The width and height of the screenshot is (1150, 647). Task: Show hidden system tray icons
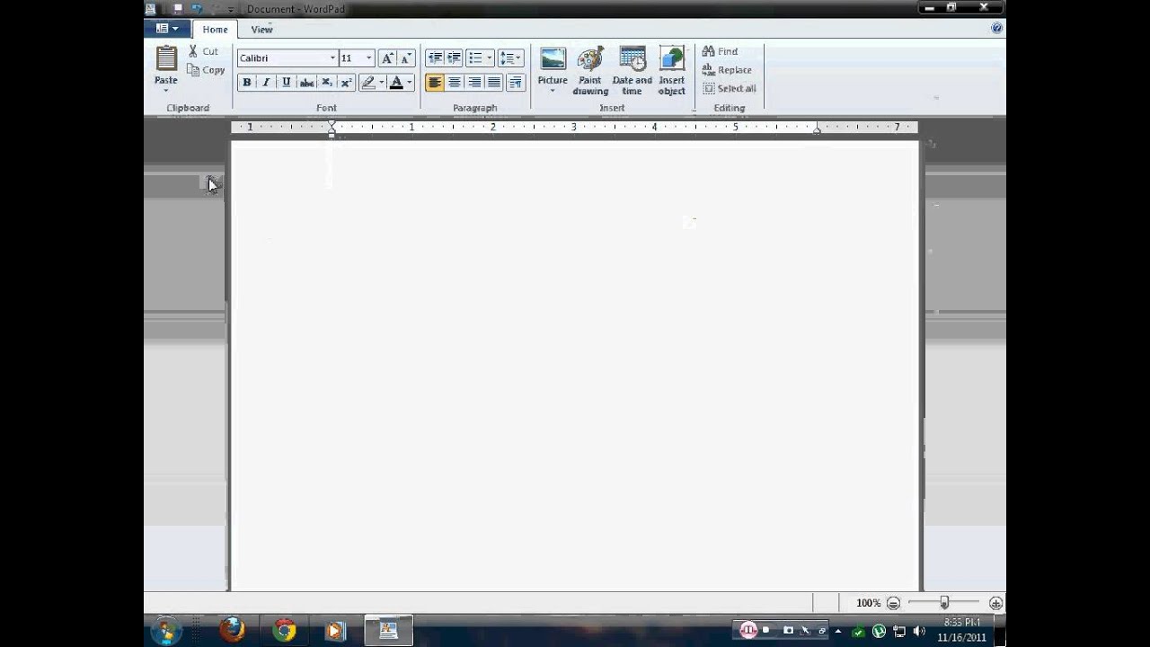click(838, 632)
